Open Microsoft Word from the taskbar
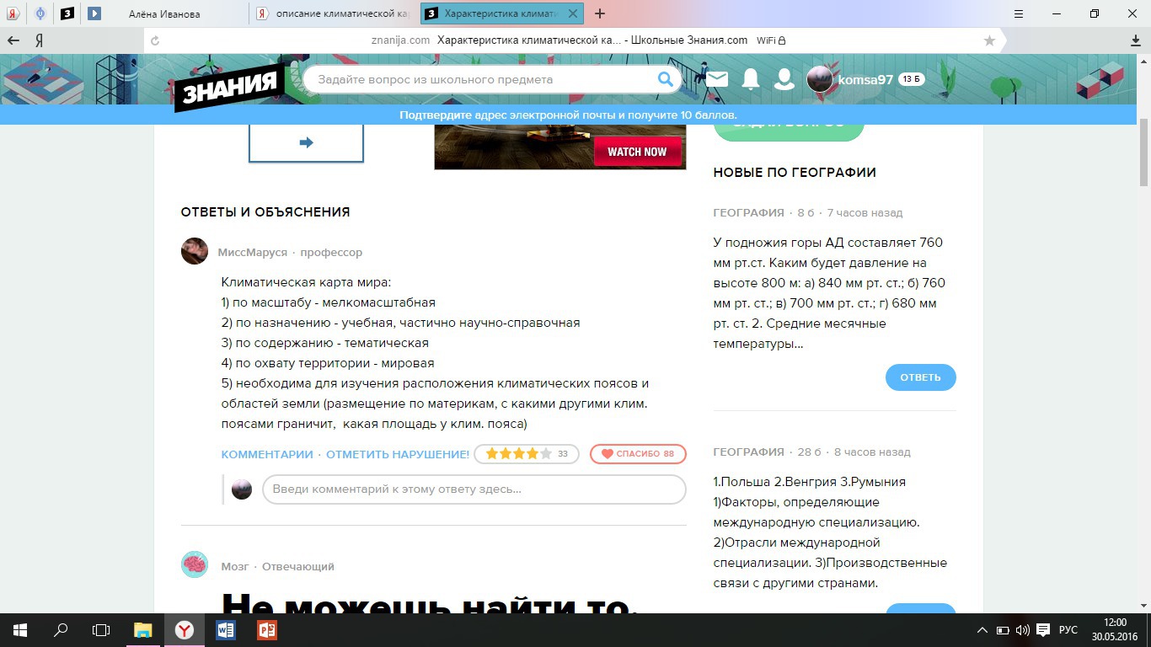1151x647 pixels. tap(226, 630)
